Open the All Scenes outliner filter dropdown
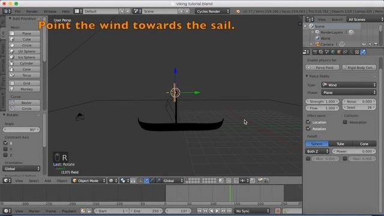Screen dimensions: 384x216 pyautogui.click(x=365, y=19)
